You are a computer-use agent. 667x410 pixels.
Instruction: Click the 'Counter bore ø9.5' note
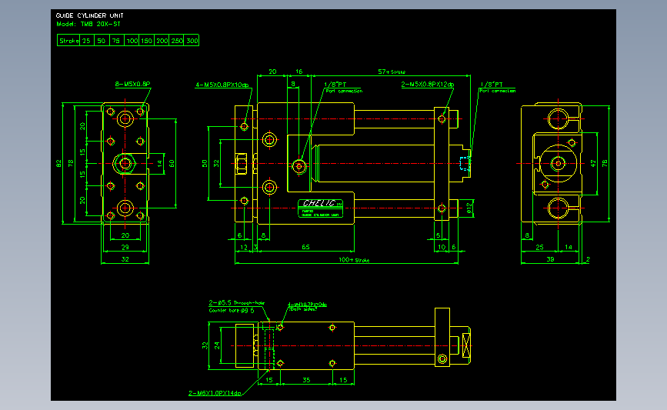[x=232, y=311]
